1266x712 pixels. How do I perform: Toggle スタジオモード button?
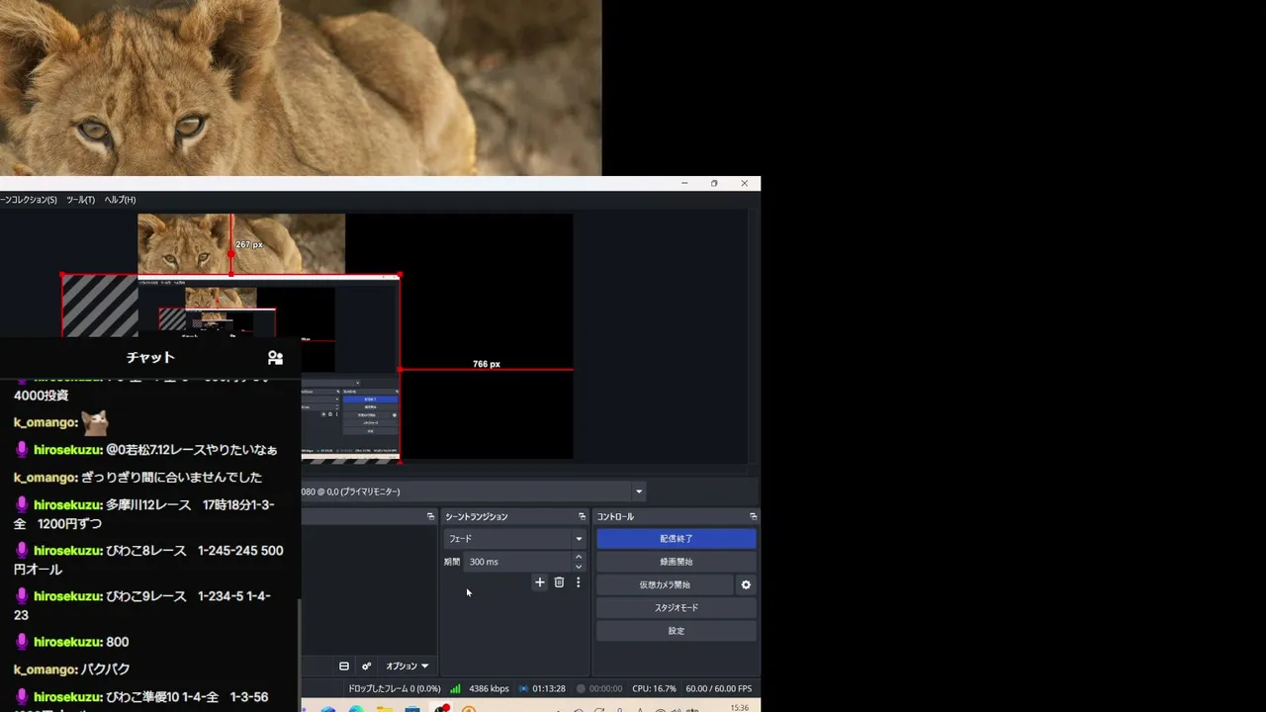coord(677,607)
